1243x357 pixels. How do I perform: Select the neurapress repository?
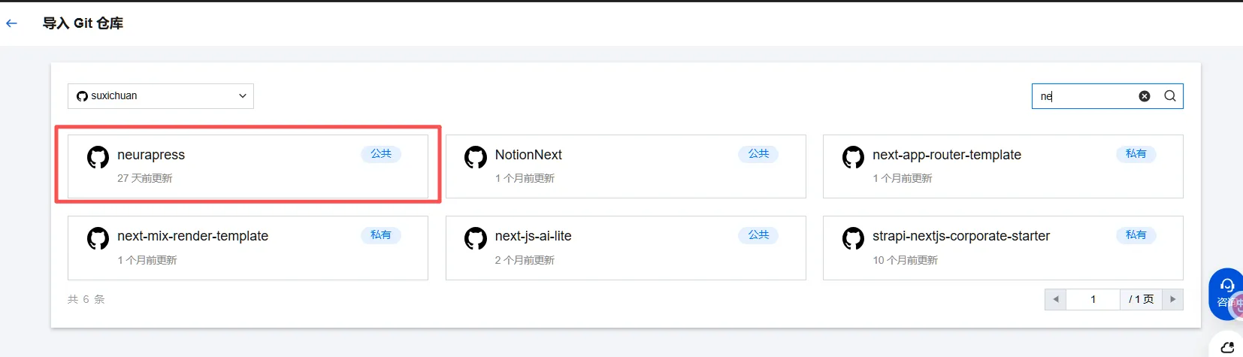(151, 155)
